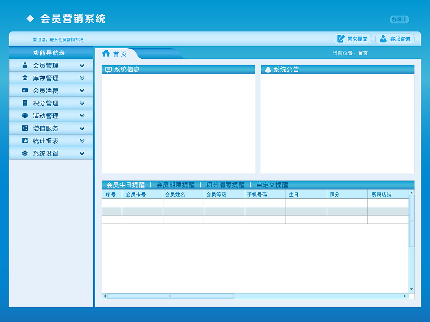
Task: Click the table's scroll left arrow
Action: click(105, 296)
